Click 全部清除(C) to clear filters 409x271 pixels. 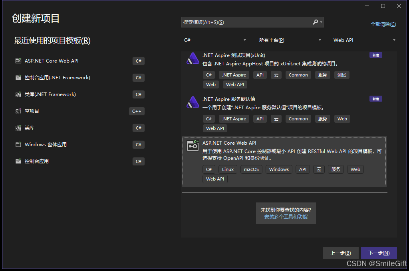tap(383, 24)
